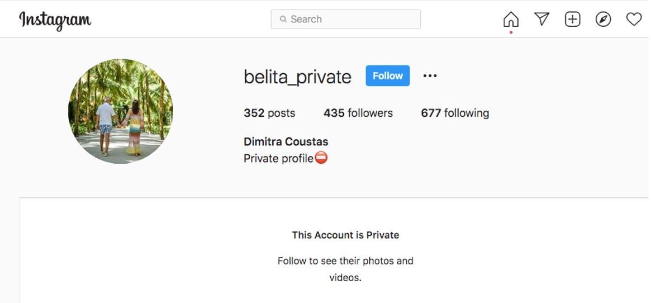Follow the belita_private account
The width and height of the screenshot is (651, 303).
click(x=387, y=75)
